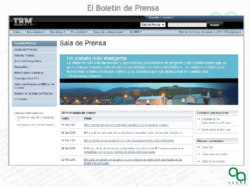Screen dimensions: 250x187
Task: Click the Regístrese link
Action: pos(232,32)
